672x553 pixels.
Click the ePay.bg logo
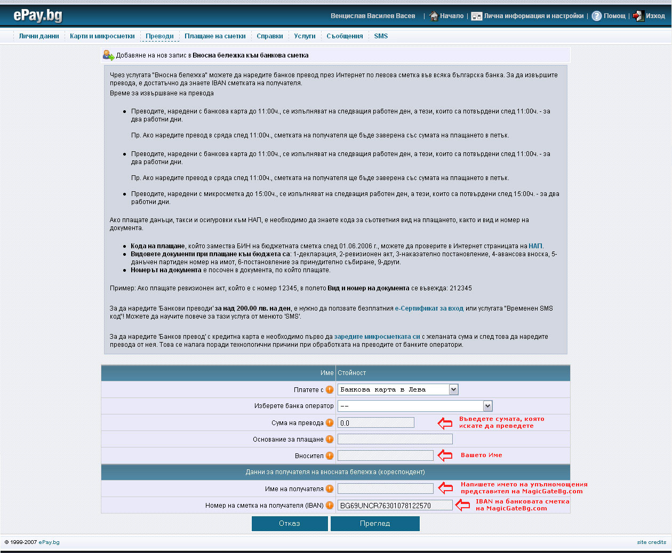click(38, 15)
